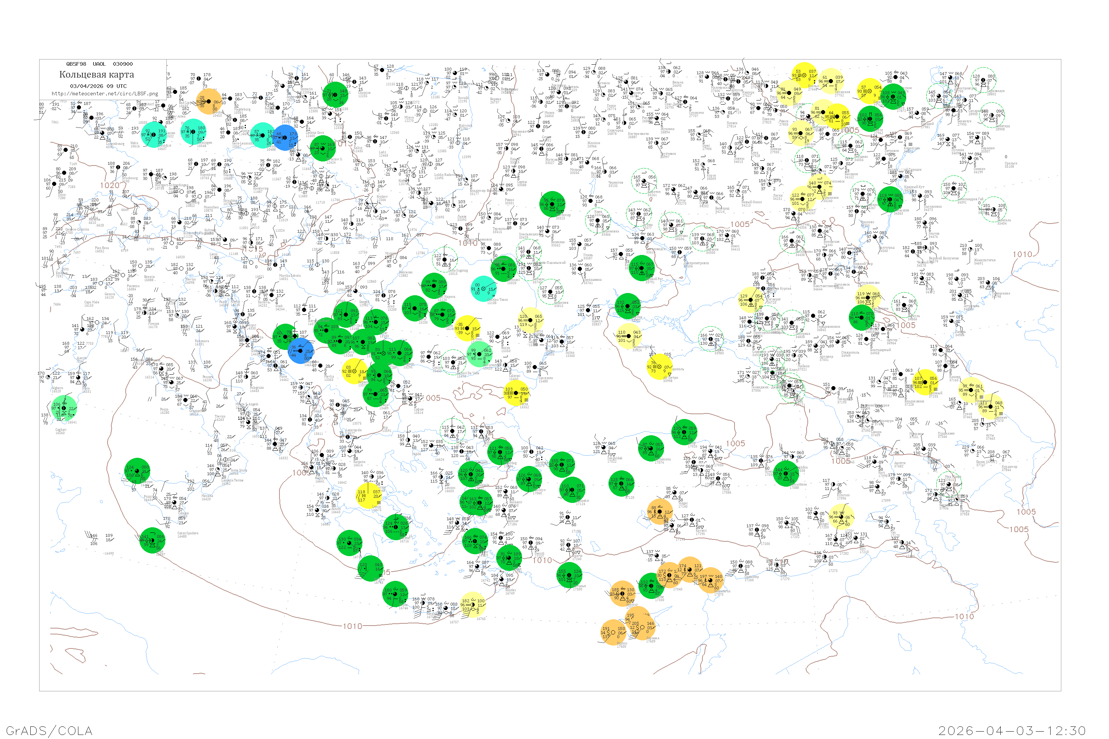Click the green station circle at Silifke
Viewport: 1109px width, 739px height.
651,586
